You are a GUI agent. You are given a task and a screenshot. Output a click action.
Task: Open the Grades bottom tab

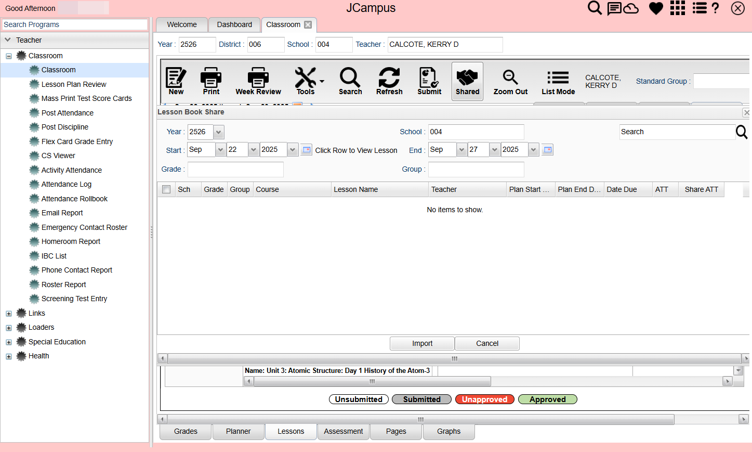pyautogui.click(x=186, y=432)
